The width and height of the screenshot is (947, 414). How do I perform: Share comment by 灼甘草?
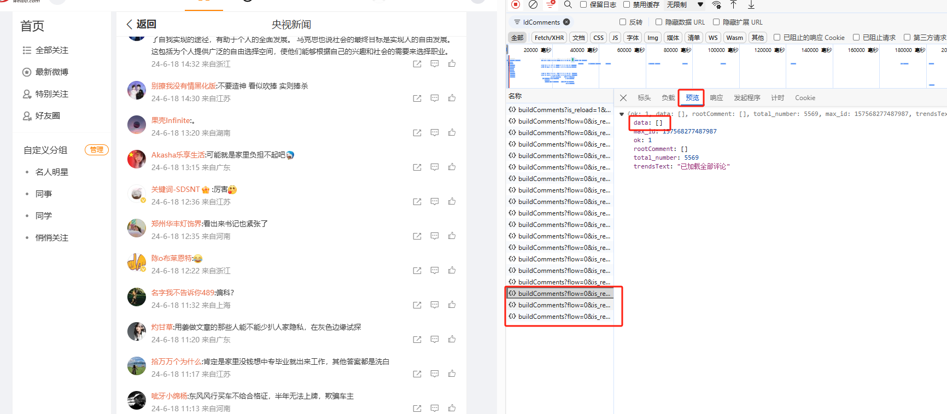click(417, 339)
